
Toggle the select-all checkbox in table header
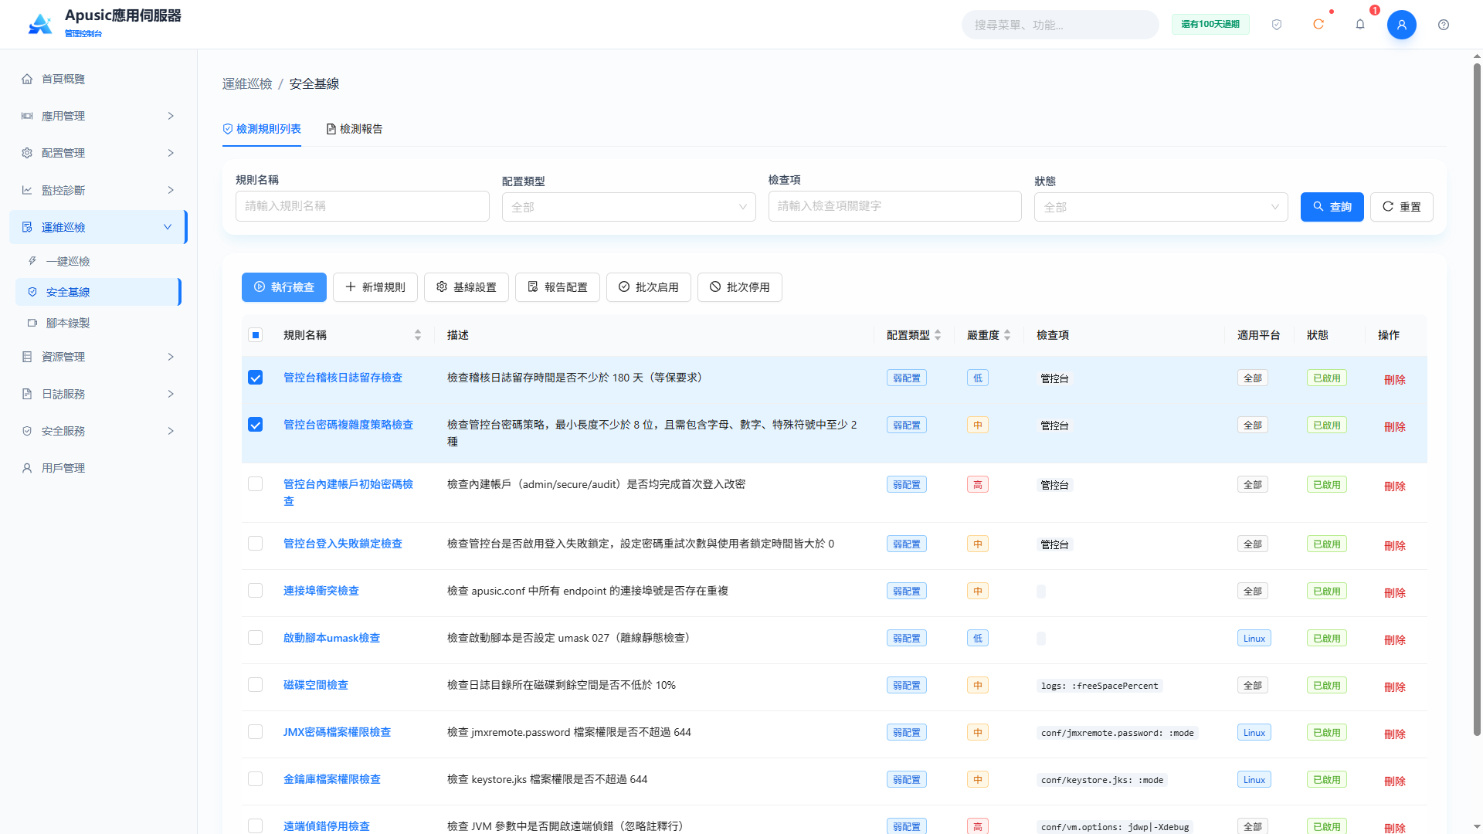pos(256,335)
